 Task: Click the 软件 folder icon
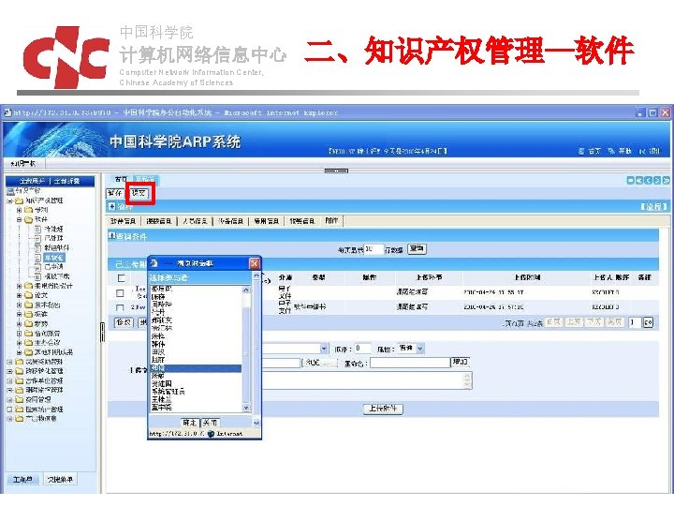29,219
